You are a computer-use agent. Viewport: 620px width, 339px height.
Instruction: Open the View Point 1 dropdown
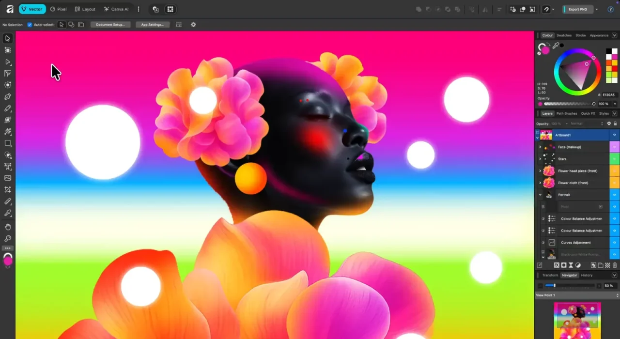pos(577,295)
